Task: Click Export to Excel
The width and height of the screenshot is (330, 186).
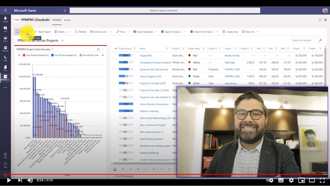Action: [x=171, y=32]
